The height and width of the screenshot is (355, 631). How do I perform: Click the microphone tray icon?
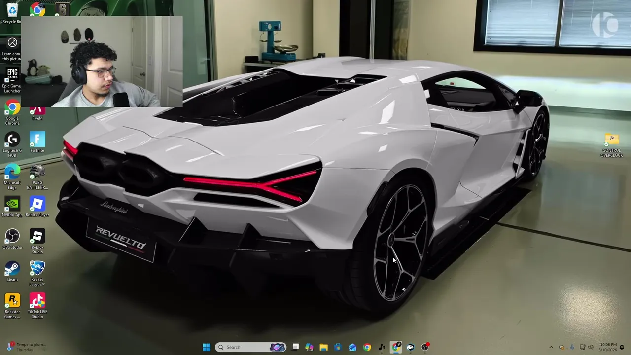pyautogui.click(x=572, y=347)
